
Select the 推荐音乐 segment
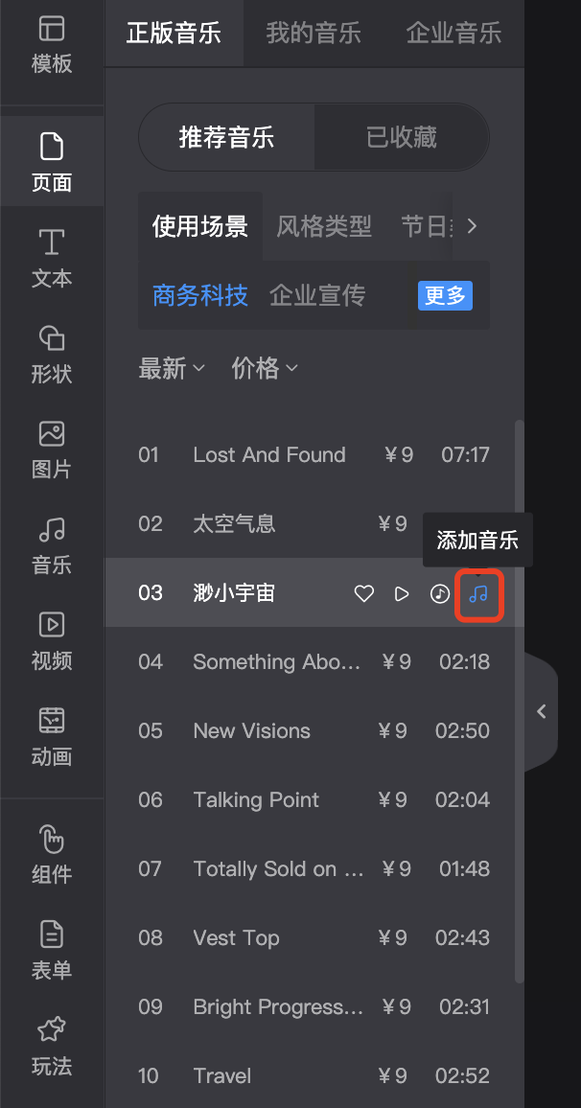tap(226, 137)
